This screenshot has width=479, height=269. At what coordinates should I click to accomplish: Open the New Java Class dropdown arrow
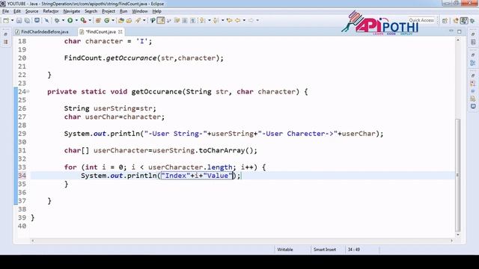pyautogui.click(x=113, y=20)
